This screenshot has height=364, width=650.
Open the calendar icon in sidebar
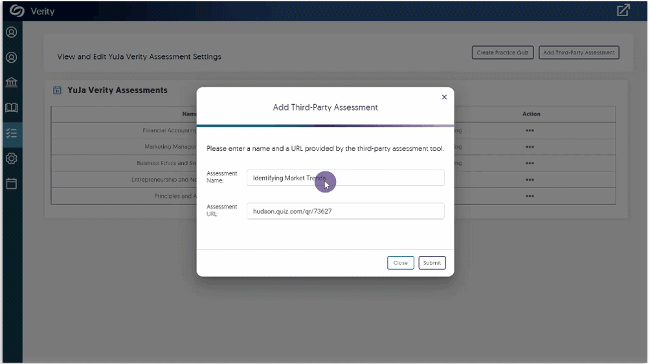pyautogui.click(x=11, y=184)
